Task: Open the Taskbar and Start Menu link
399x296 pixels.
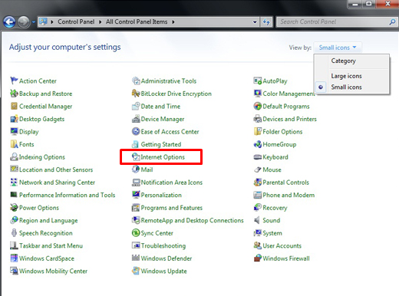Action: [51, 245]
